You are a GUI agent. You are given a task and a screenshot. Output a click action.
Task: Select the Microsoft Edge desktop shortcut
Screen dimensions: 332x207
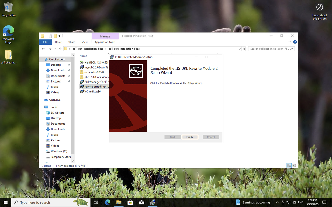tap(8, 35)
